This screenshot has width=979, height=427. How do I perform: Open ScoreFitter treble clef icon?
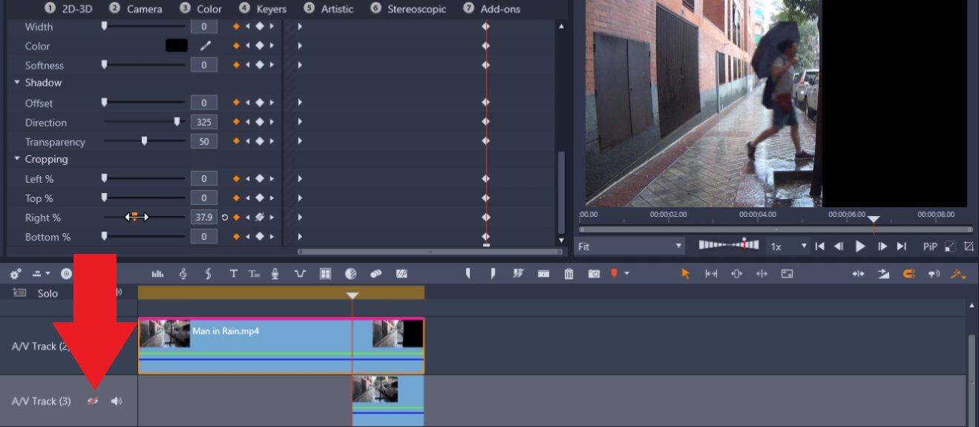point(183,274)
